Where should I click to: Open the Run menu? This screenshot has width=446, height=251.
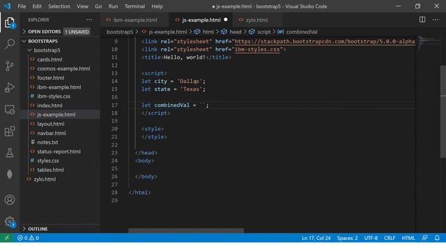[x=113, y=6]
